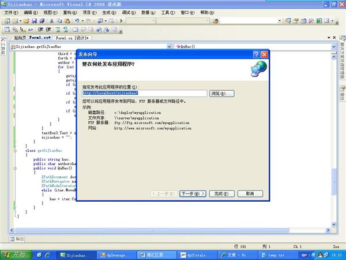The width and height of the screenshot is (346, 260).
Task: Click the horizontal scrollbar right arrow
Action: 328,230
